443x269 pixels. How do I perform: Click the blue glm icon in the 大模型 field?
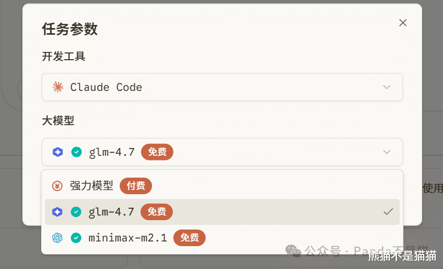pyautogui.click(x=58, y=152)
